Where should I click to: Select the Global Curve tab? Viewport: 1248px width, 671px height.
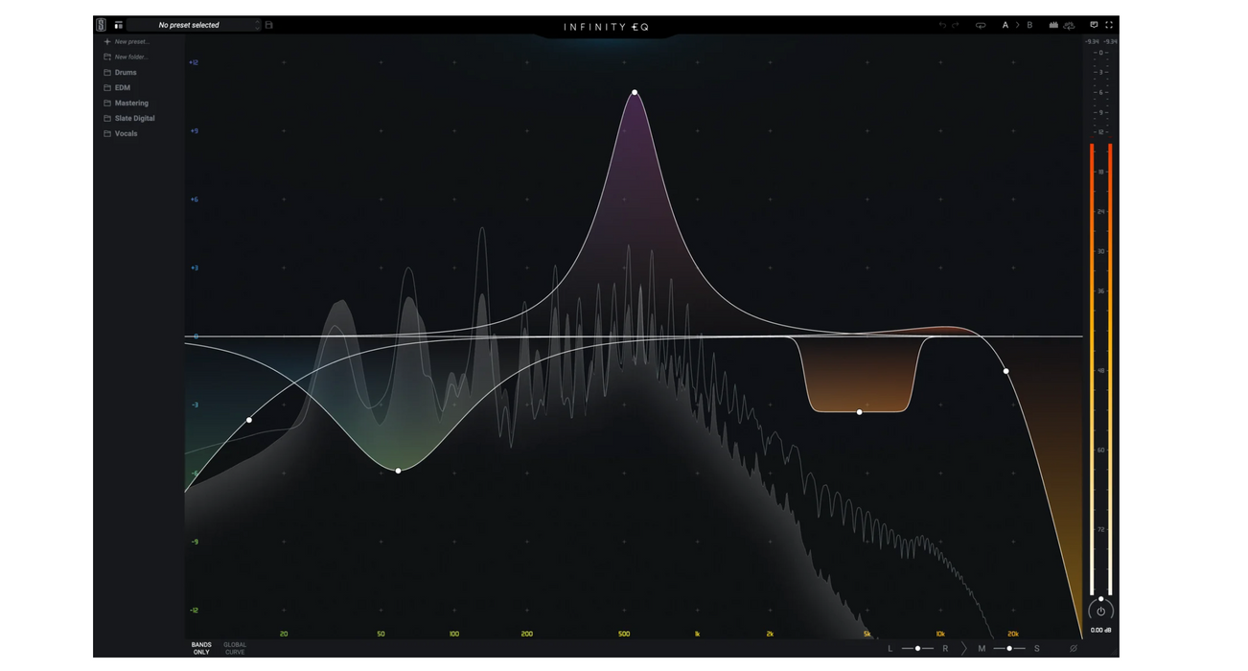(235, 649)
